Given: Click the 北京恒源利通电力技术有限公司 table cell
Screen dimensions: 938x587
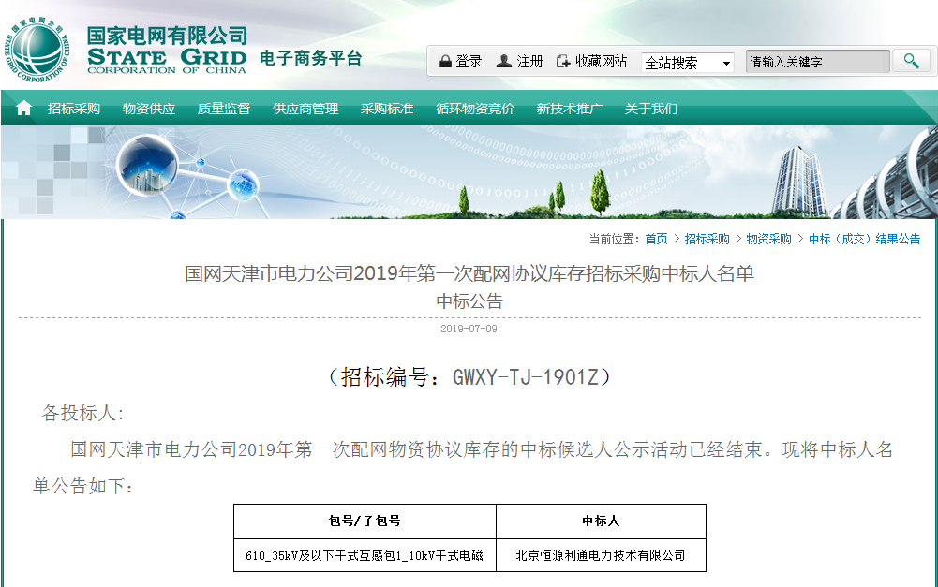Looking at the screenshot, I should coord(602,555).
